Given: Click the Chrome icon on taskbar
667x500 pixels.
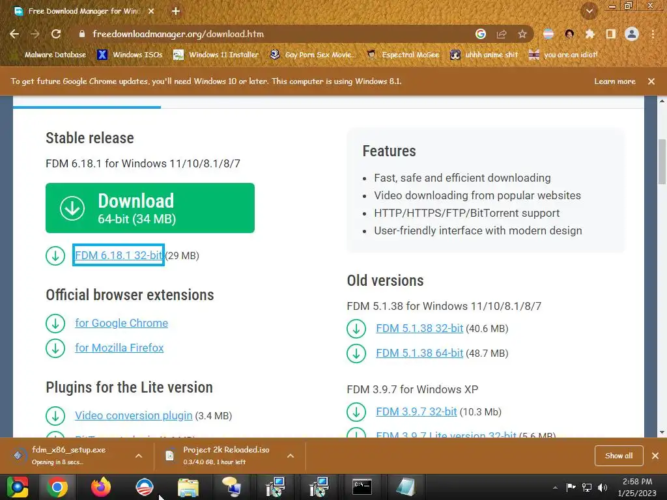Looking at the screenshot, I should point(57,487).
